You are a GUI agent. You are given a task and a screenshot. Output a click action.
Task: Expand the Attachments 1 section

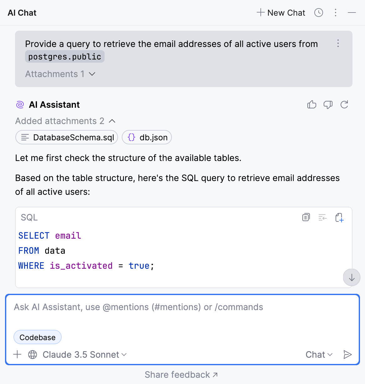pyautogui.click(x=60, y=74)
